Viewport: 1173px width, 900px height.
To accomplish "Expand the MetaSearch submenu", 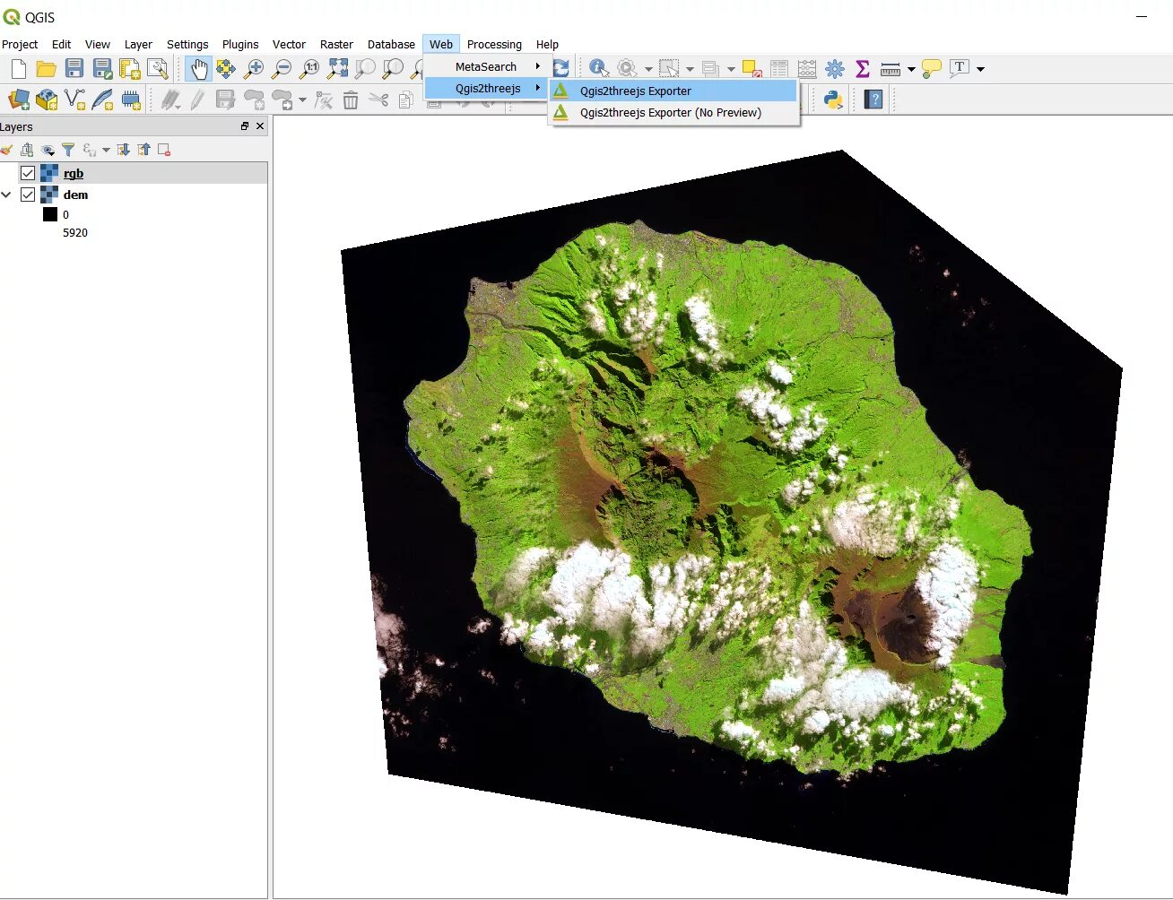I will click(x=488, y=66).
